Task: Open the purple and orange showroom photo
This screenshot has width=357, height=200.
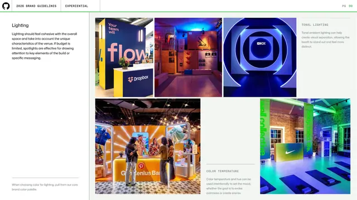Action: 188,57
